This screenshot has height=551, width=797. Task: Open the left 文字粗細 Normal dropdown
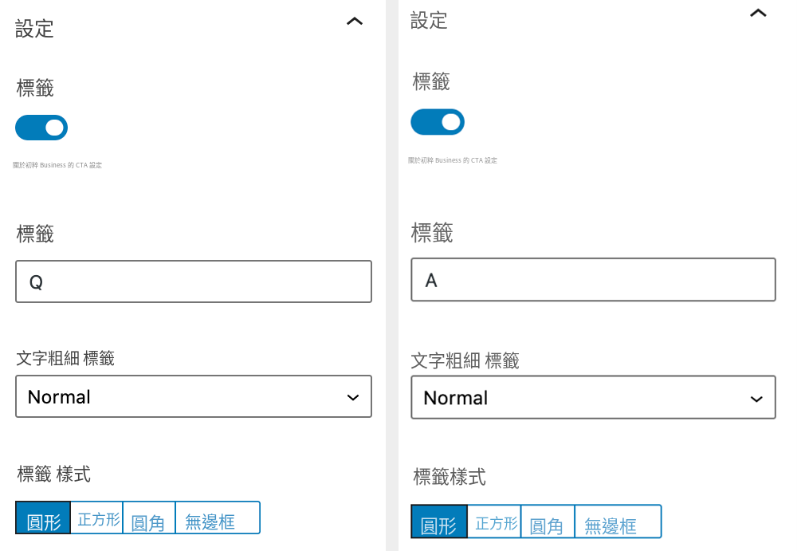[x=194, y=396]
